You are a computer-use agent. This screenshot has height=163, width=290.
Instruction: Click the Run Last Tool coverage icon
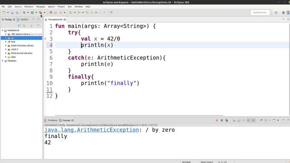[x=40, y=13]
